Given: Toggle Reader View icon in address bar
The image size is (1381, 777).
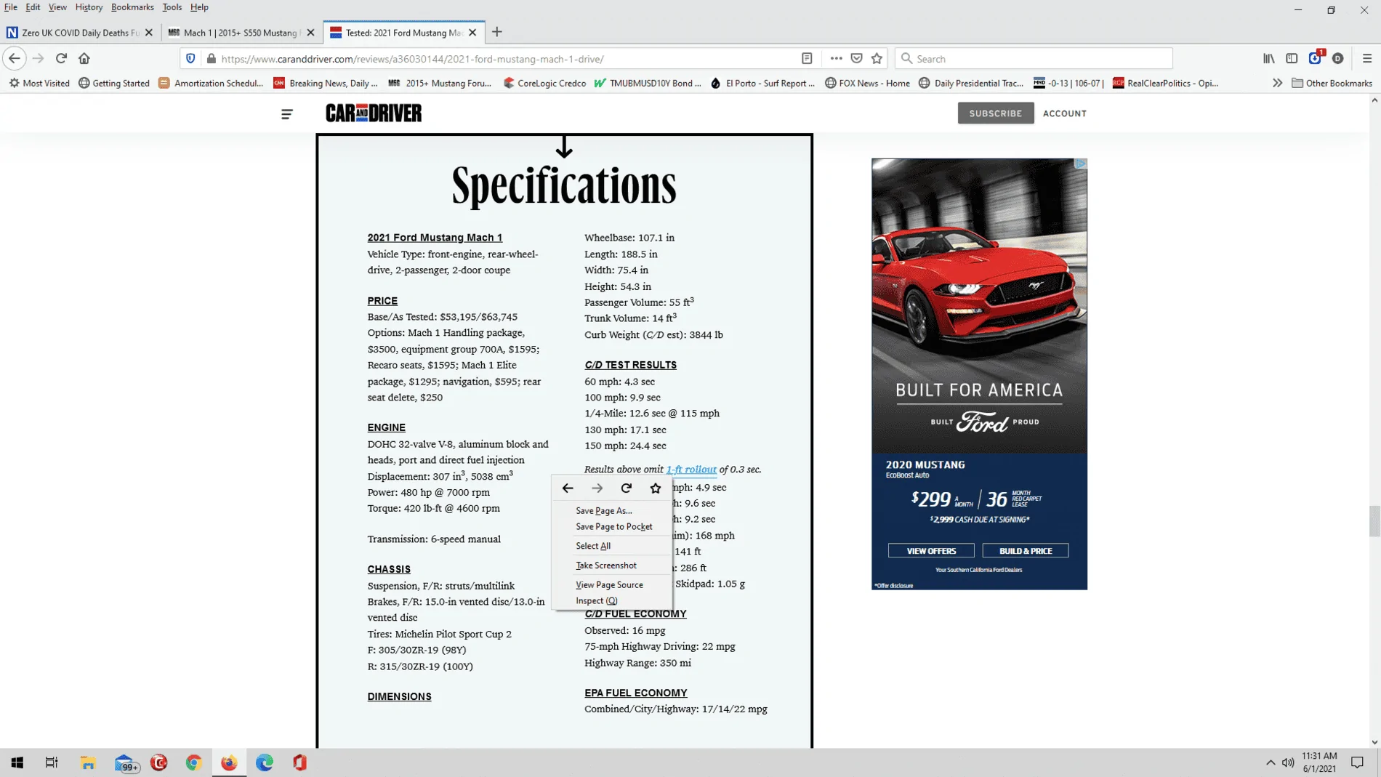Looking at the screenshot, I should point(807,58).
